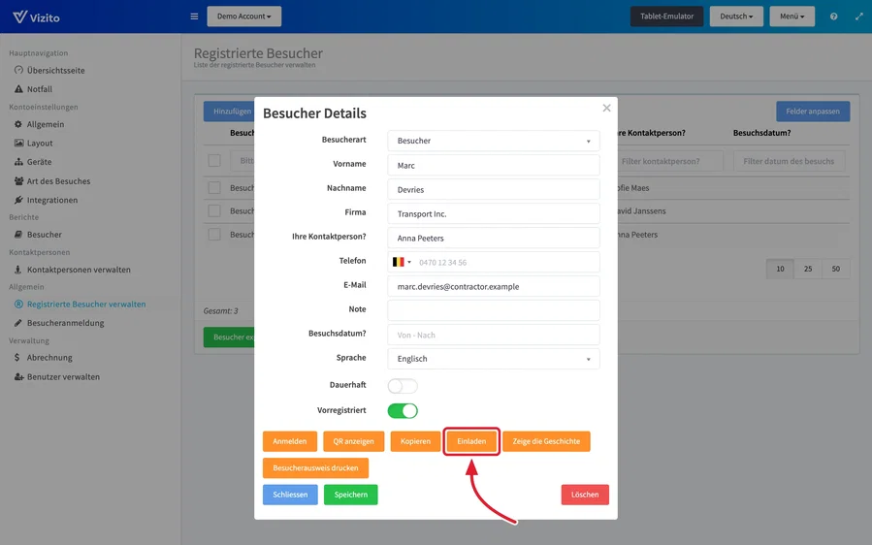
Task: Click in the E-Mail field
Action: coord(494,286)
